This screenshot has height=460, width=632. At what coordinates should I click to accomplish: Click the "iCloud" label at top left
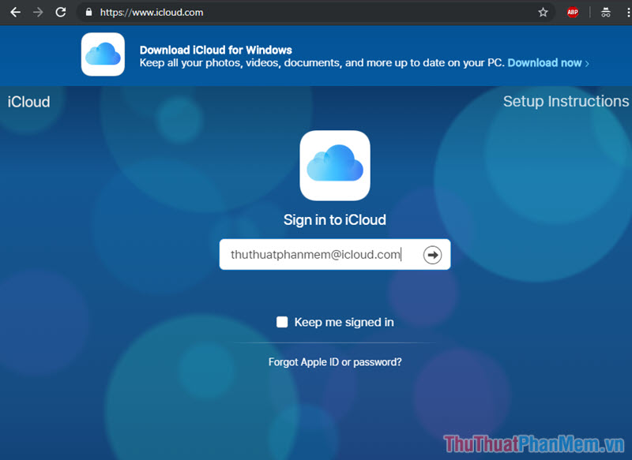[x=28, y=101]
